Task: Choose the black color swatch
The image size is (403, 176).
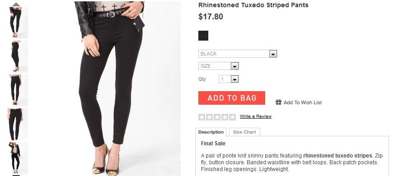Action: click(x=203, y=36)
